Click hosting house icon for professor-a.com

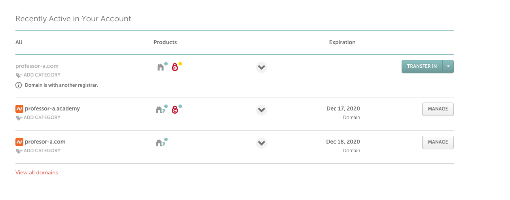(161, 67)
